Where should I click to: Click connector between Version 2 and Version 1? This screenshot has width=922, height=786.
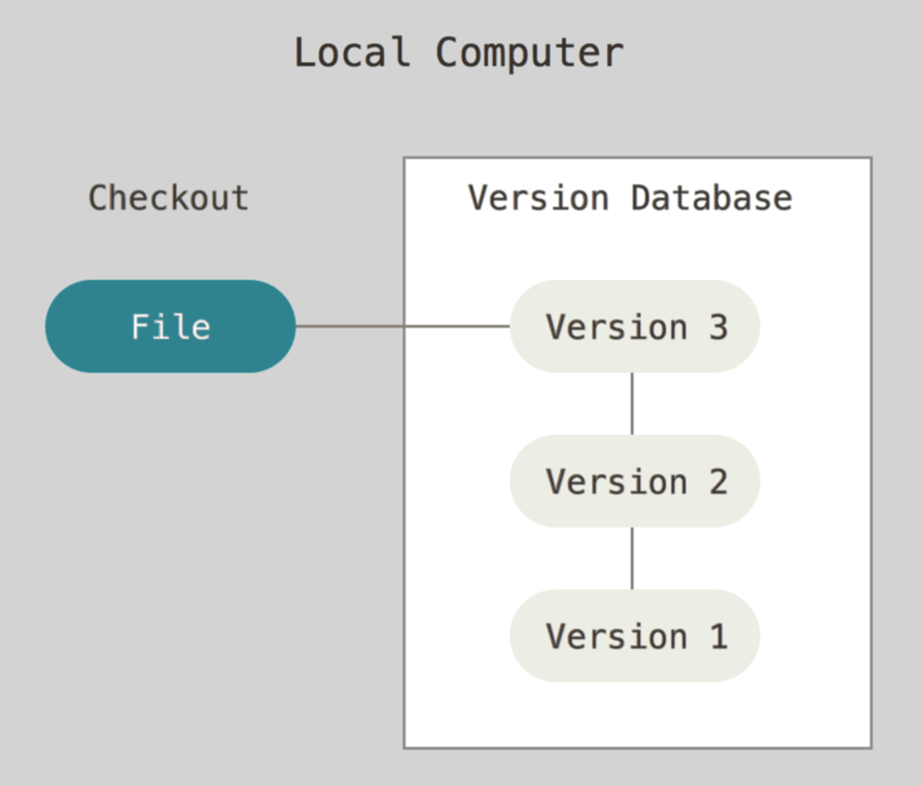pos(632,558)
